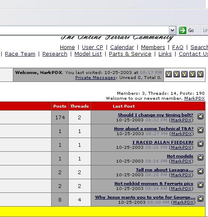This screenshot has width=208, height=217.
Task: Open the Calendar page link
Action: (122, 47)
